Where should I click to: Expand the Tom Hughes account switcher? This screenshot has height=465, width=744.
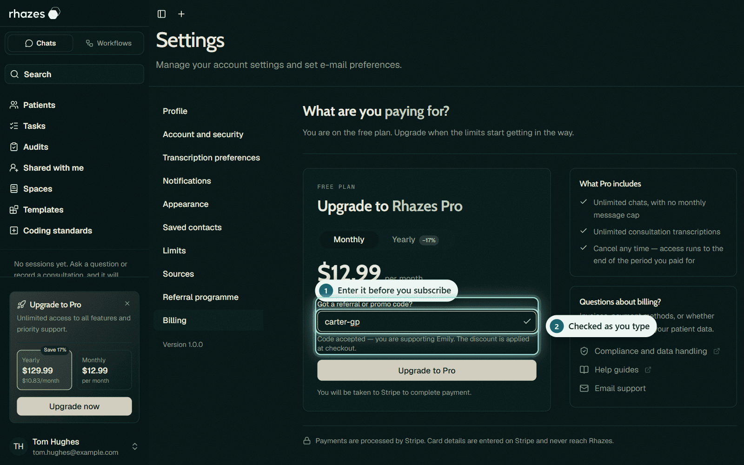135,446
